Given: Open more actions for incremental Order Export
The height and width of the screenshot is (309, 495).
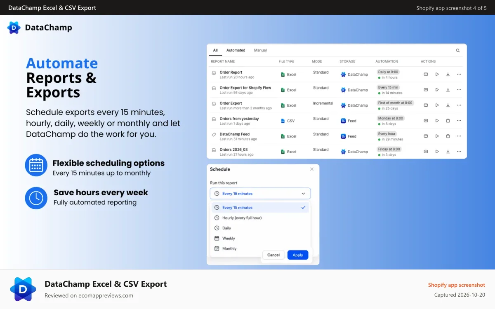Looking at the screenshot, I should click(459, 105).
